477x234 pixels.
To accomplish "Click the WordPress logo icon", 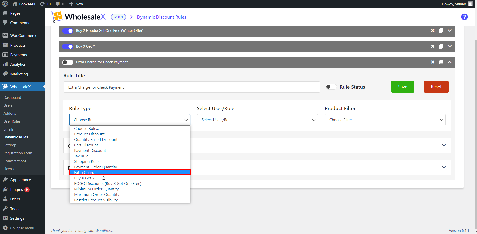I will (5, 4).
